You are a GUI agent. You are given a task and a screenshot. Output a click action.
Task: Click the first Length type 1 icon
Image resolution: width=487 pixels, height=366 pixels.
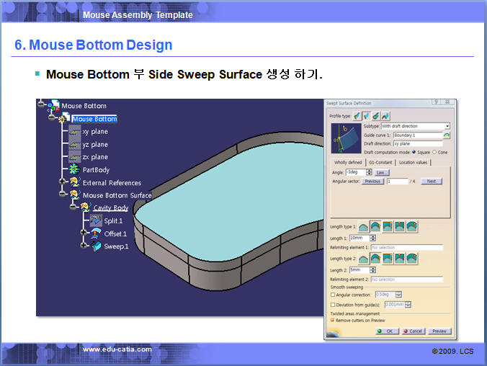(364, 227)
